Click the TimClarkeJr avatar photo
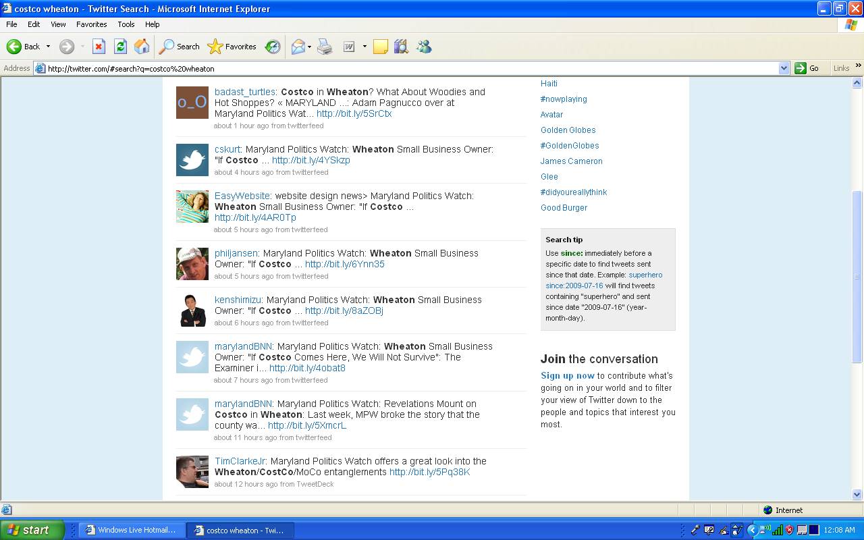 pos(192,472)
